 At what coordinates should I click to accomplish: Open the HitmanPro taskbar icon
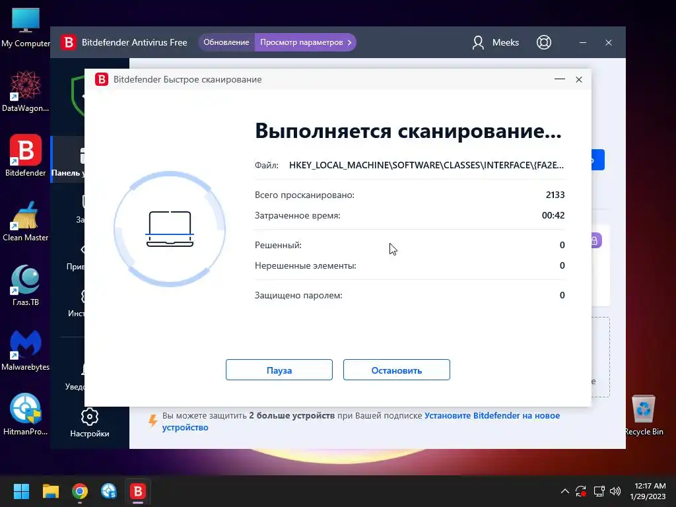(109, 491)
